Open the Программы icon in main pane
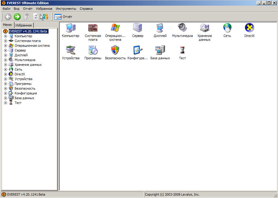Screen dimensions: 278x198 (93, 50)
